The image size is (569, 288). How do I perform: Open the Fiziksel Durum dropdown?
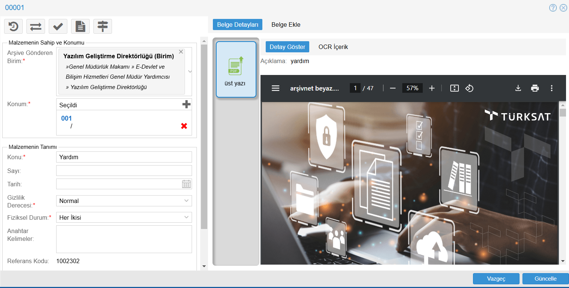(x=186, y=217)
